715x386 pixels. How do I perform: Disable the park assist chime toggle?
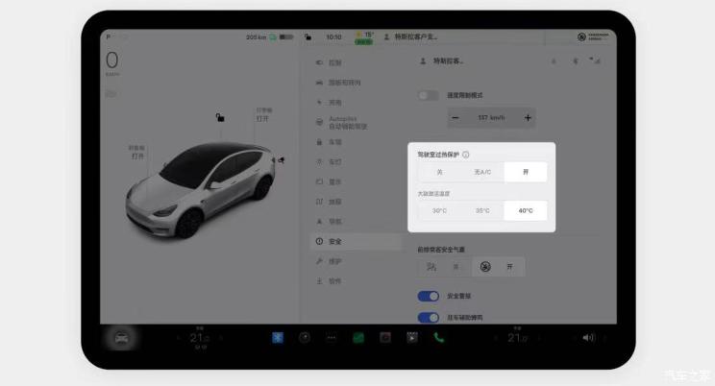tap(429, 317)
